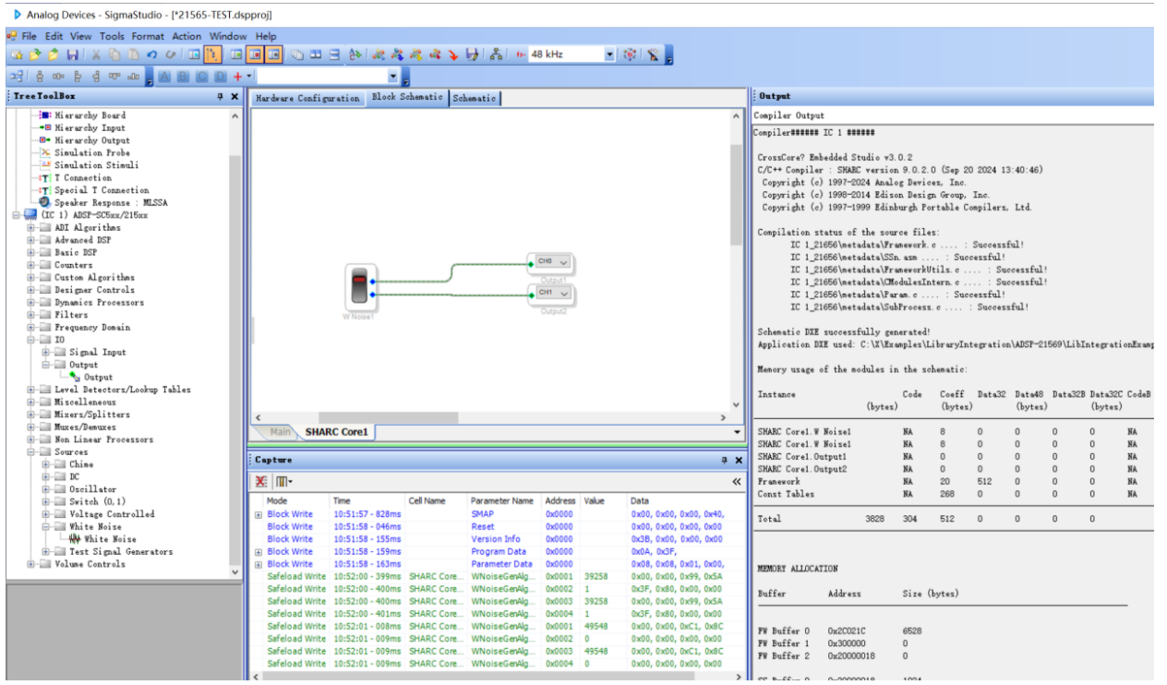Click the gear icon right of 48 kHz

(x=631, y=54)
